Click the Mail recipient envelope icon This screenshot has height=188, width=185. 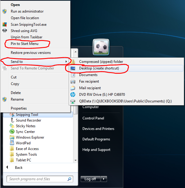coord(73,88)
